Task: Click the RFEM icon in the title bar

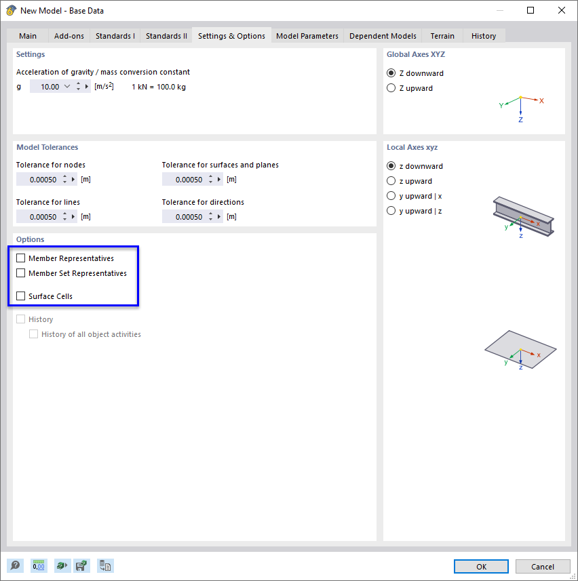Action: pos(12,10)
